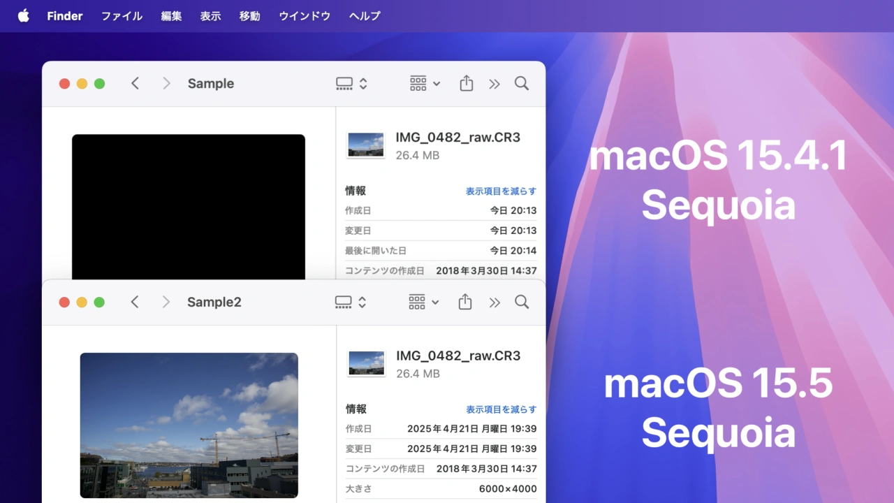The image size is (894, 503).
Task: Click the black preview in Sample window
Action: pyautogui.click(x=189, y=206)
